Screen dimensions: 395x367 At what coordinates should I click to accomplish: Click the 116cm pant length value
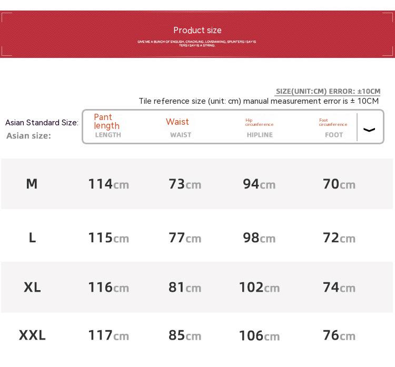pyautogui.click(x=108, y=287)
